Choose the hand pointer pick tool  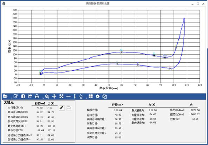81,97
